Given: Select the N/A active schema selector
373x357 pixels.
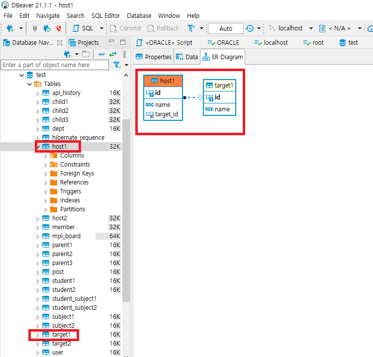Looking at the screenshot, I should tap(335, 28).
